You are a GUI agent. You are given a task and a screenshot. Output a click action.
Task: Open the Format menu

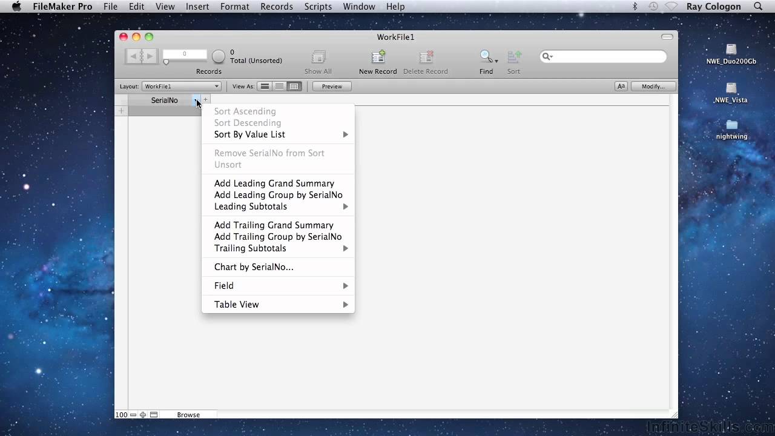(x=235, y=7)
